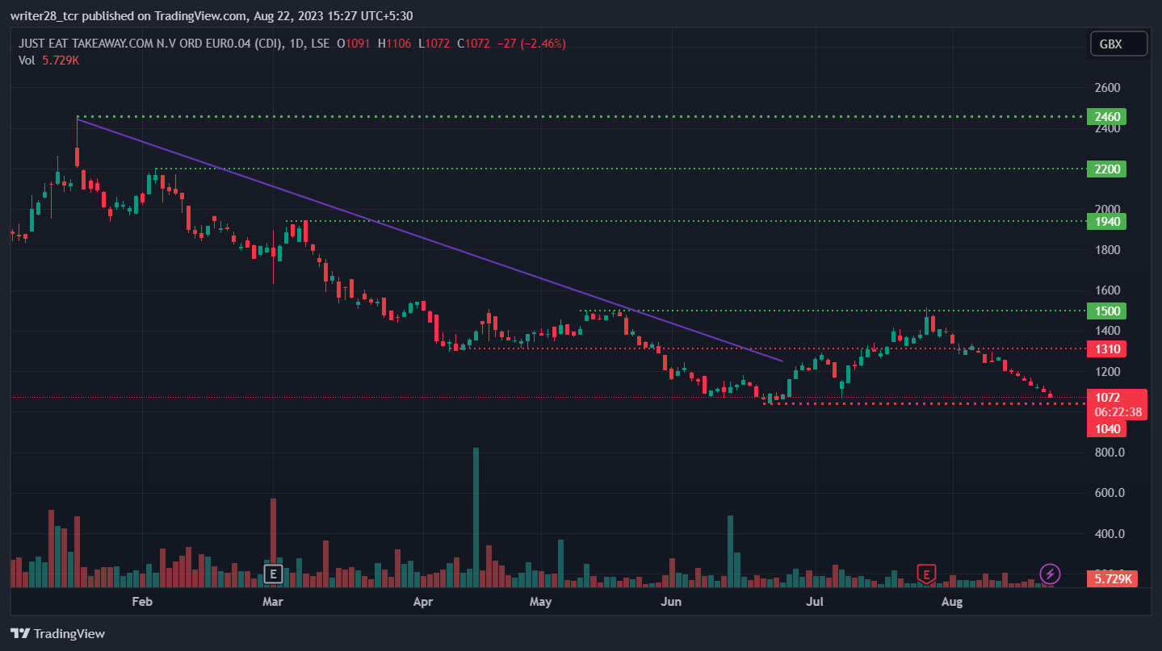Image resolution: width=1162 pixels, height=651 pixels.
Task: Open the red earnings E marker near August
Action: pos(926,574)
